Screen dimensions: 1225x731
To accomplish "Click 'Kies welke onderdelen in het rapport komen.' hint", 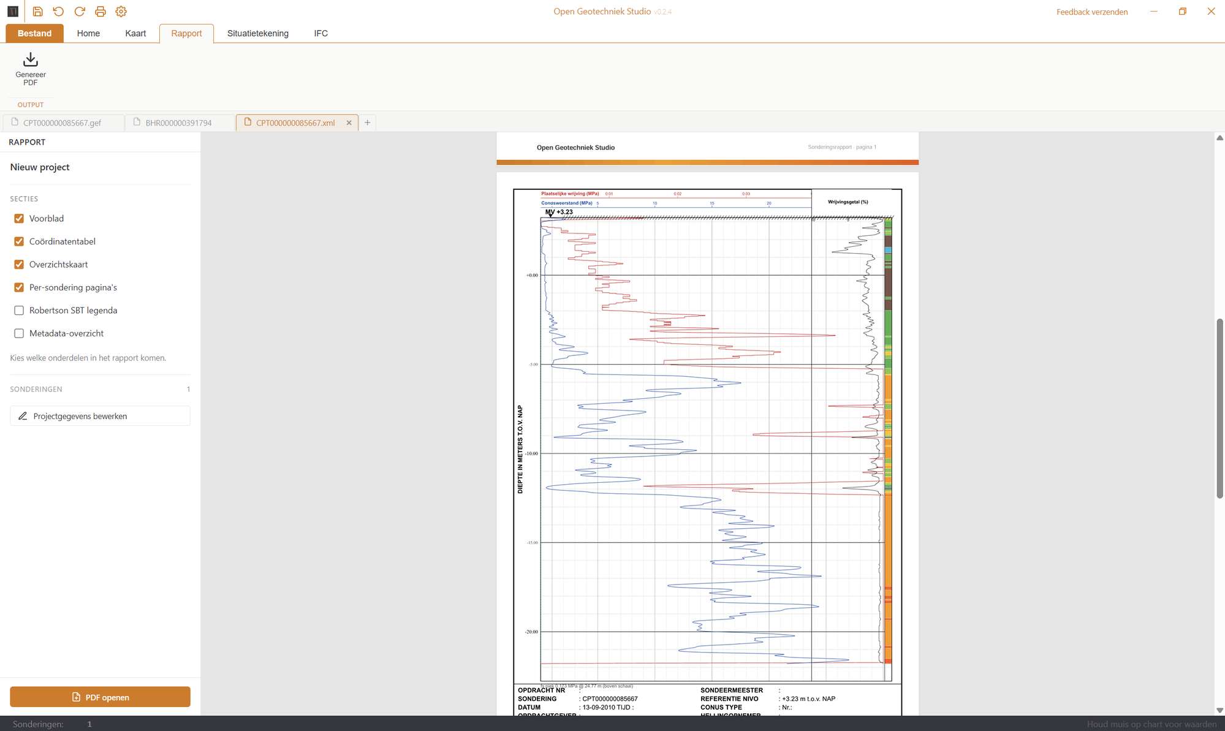I will tap(88, 358).
